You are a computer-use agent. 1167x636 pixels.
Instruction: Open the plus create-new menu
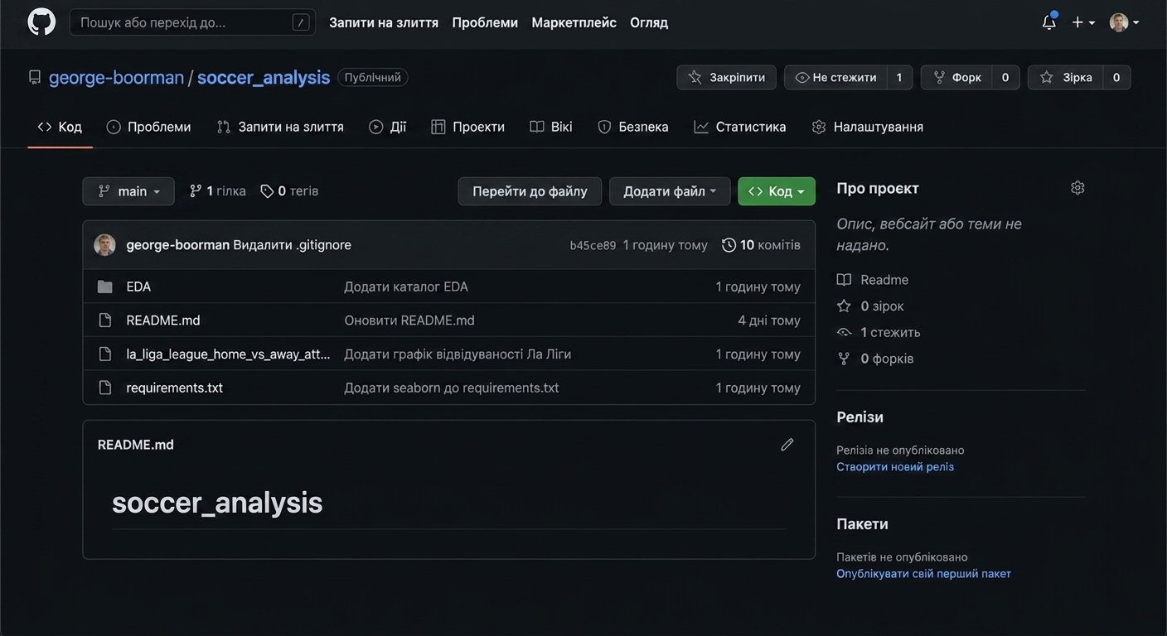click(x=1083, y=22)
